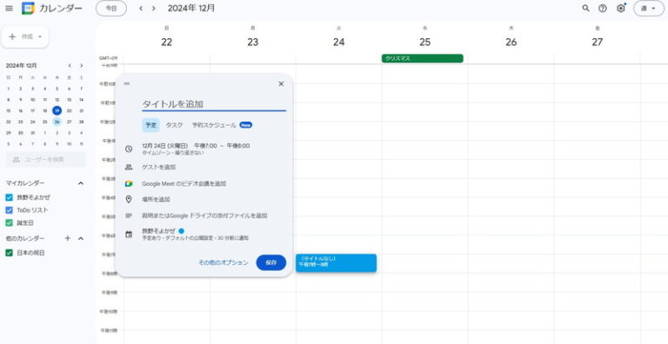Screen dimensions: 668x344
Task: Go to previous week arrow
Action: [141, 9]
